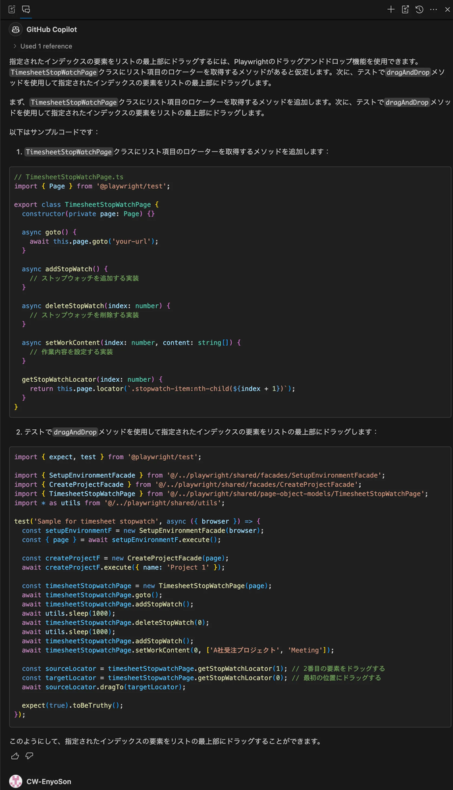
Task: Click the export class TimesheetStopWatchPage line
Action: click(86, 205)
